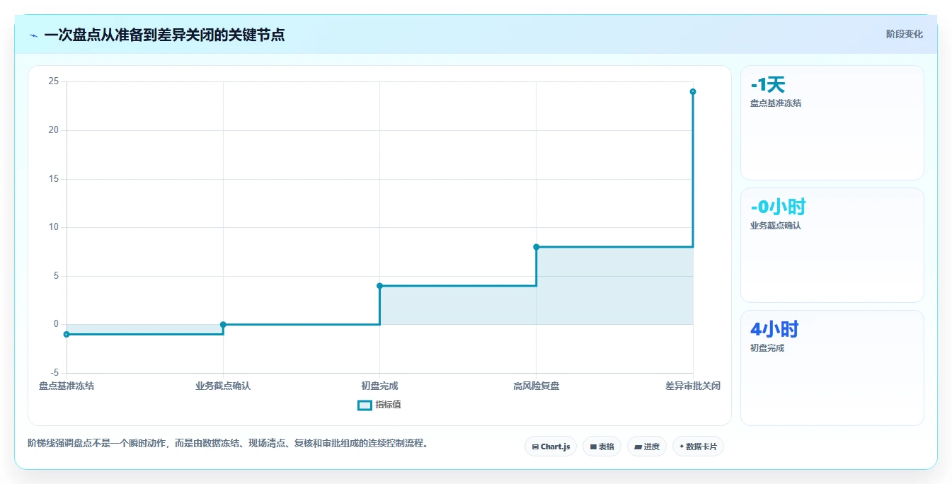Select the 进度 chip
952x484 pixels.
(x=647, y=446)
